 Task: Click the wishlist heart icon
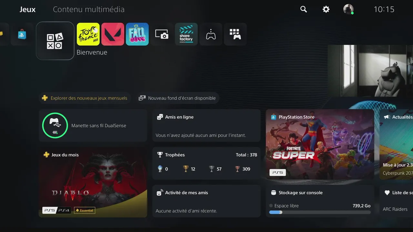point(387,193)
